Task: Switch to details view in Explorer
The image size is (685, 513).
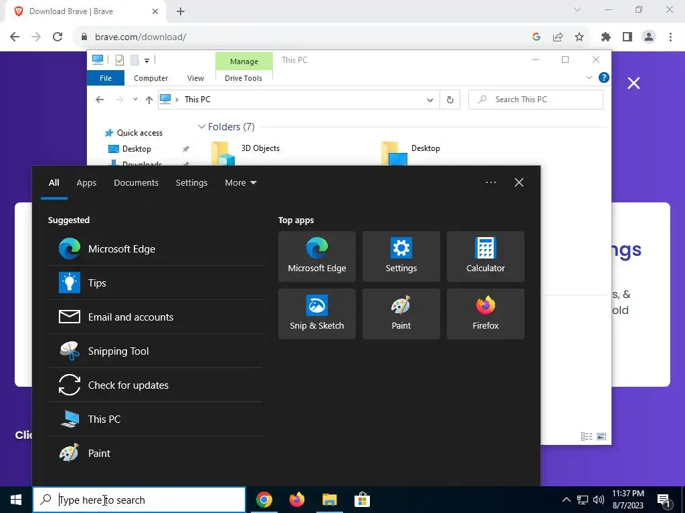Action: click(587, 436)
